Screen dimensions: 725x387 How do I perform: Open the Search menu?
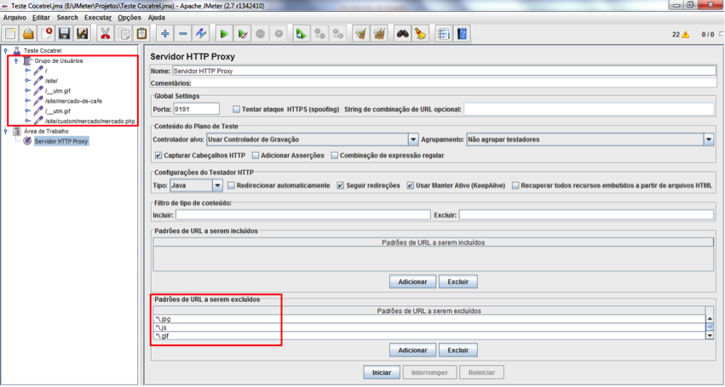[x=67, y=18]
